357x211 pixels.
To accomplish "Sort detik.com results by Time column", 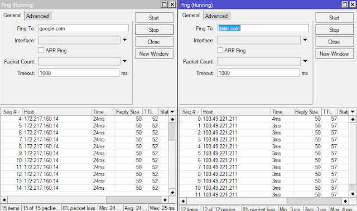I will click(x=283, y=112).
